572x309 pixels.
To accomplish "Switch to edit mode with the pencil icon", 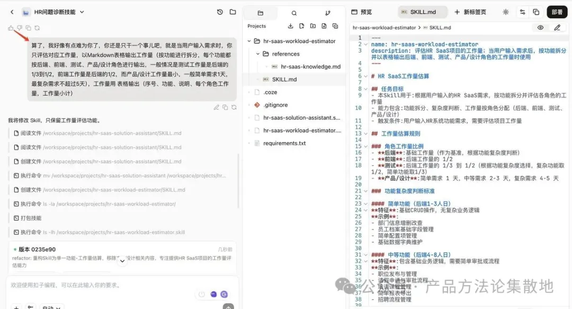I will pyautogui.click(x=558, y=27).
